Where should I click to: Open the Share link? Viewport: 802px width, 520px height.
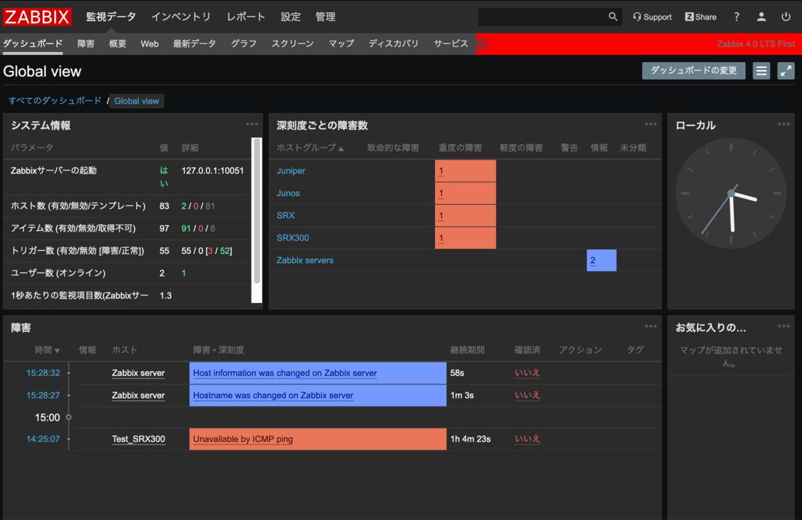700,17
